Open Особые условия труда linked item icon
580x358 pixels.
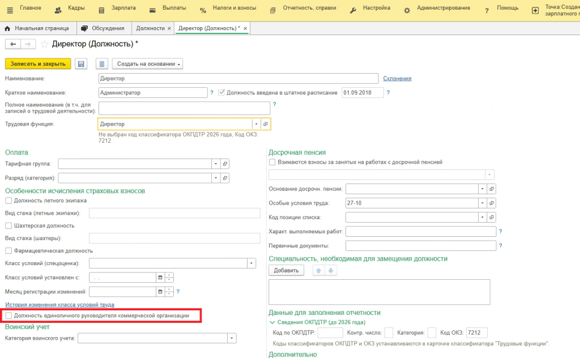[491, 203]
